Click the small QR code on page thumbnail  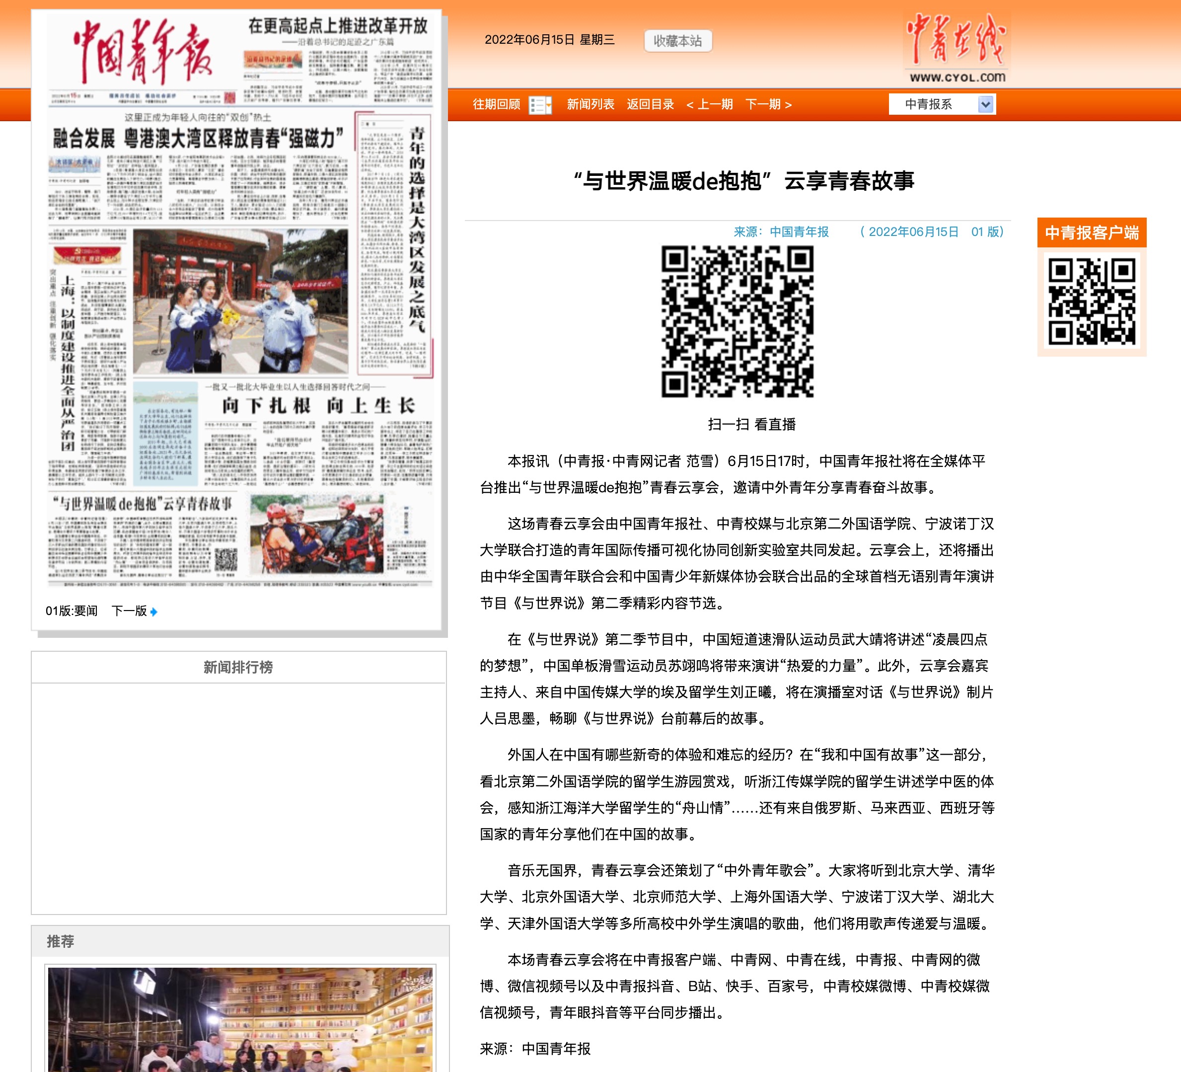click(225, 560)
